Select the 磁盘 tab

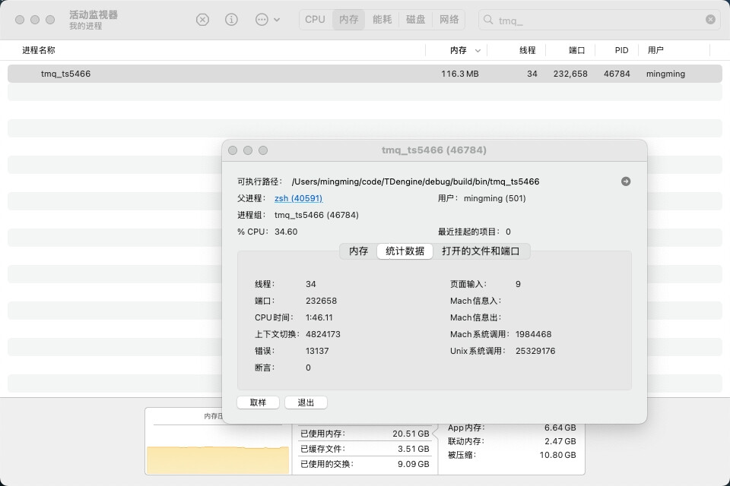[x=415, y=20]
